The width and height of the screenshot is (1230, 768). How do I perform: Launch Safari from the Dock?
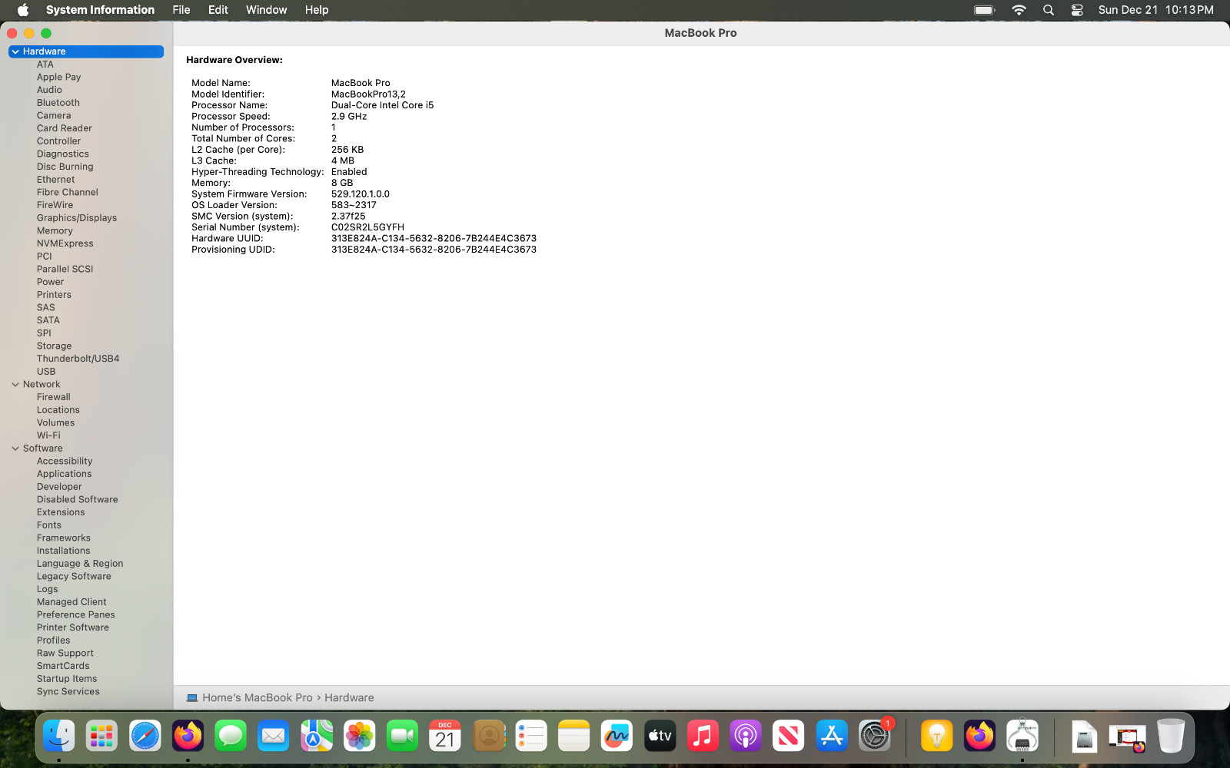pos(145,736)
